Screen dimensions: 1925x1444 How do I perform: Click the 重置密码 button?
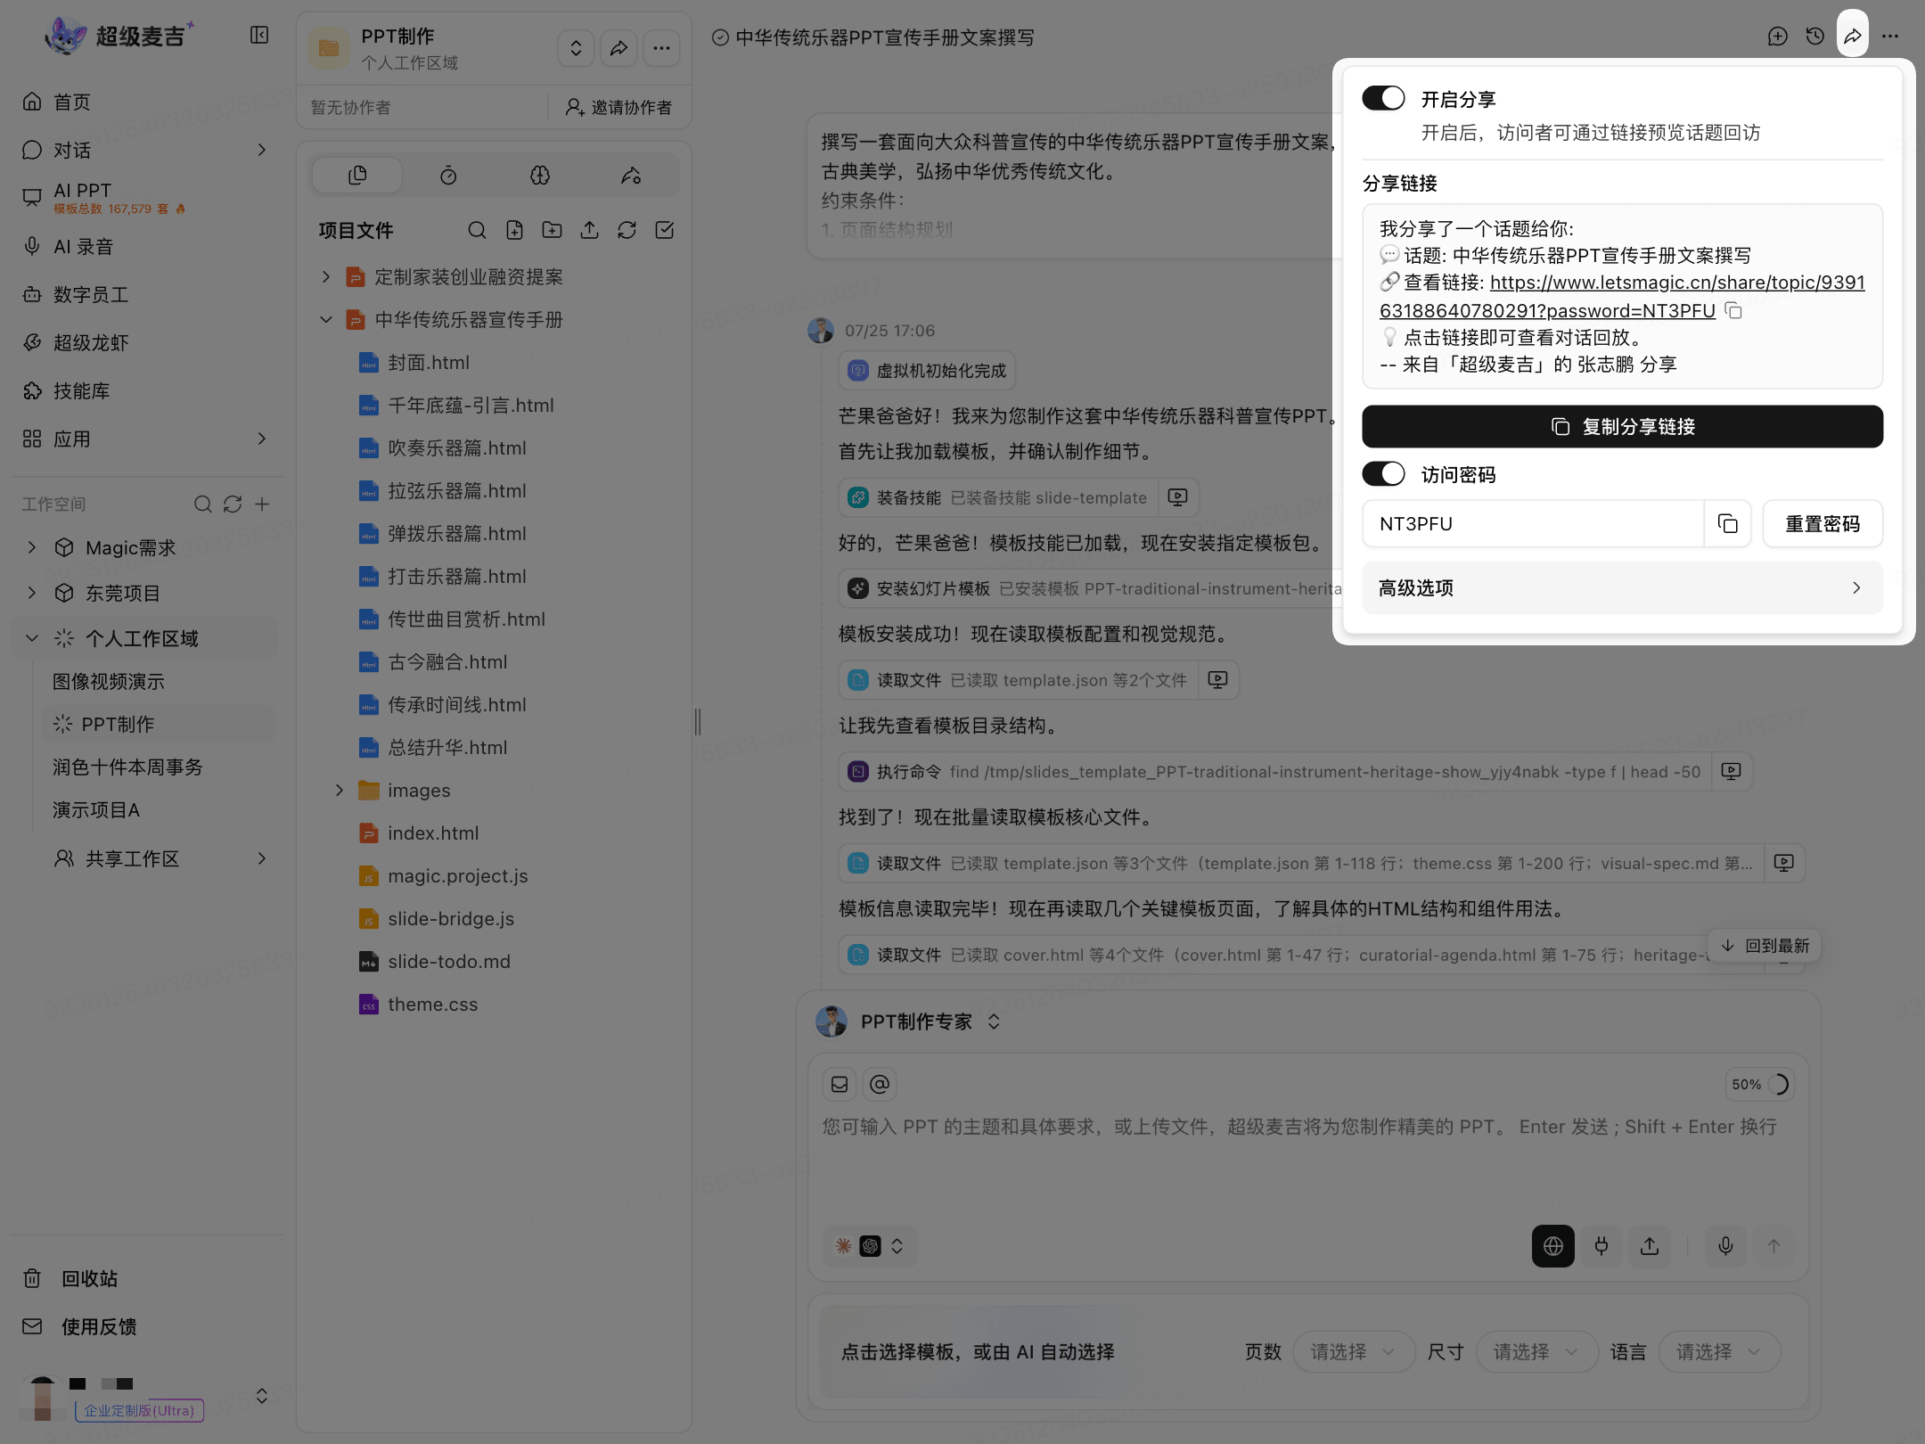1823,524
